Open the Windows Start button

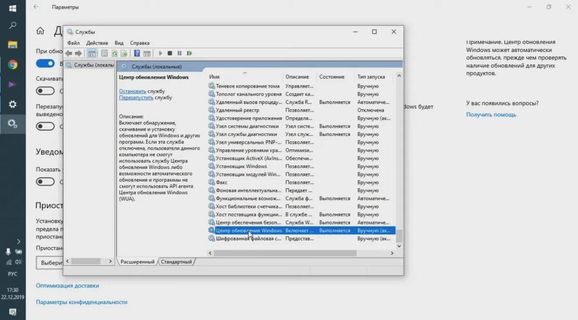[x=13, y=8]
